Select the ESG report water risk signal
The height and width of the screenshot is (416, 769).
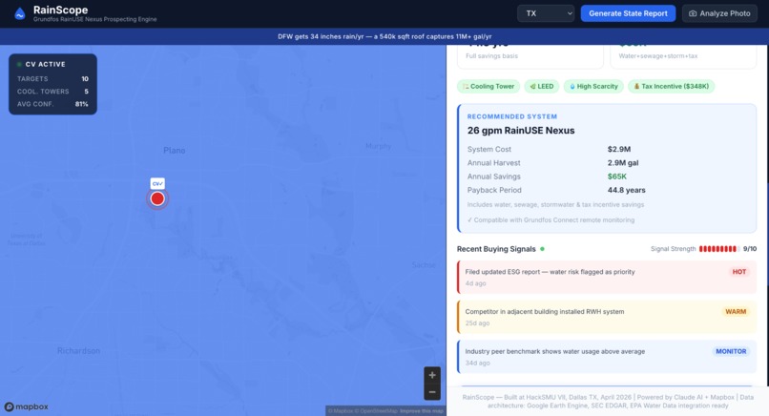pos(607,277)
